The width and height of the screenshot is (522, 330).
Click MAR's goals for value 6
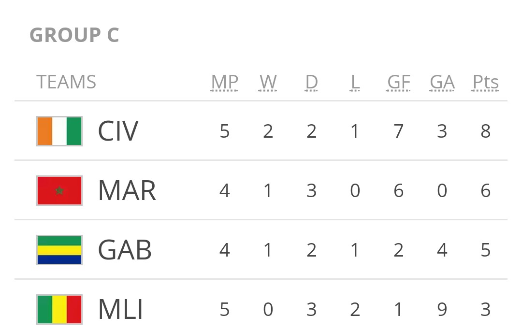point(399,190)
